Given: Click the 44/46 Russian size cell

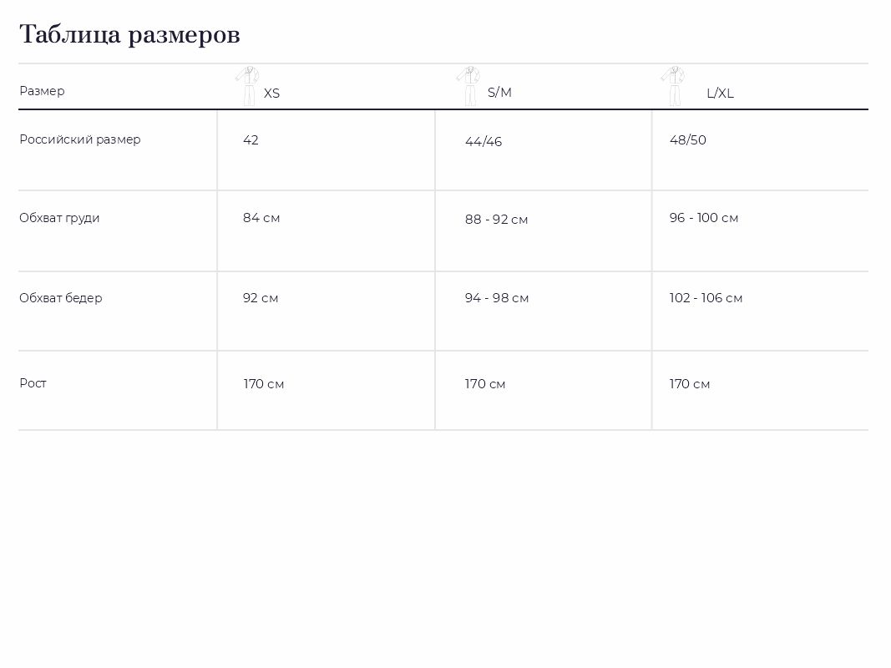Looking at the screenshot, I should tap(483, 141).
